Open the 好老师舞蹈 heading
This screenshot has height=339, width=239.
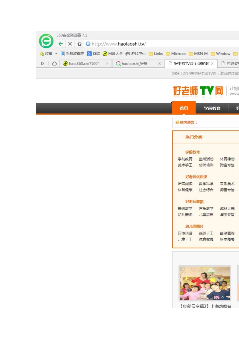click(x=194, y=202)
